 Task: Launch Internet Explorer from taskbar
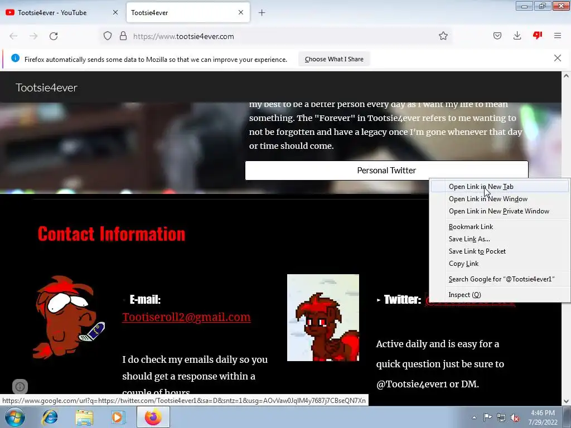[50, 417]
